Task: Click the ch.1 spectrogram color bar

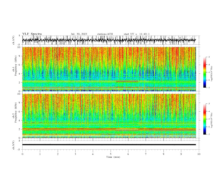Action: coord(204,72)
